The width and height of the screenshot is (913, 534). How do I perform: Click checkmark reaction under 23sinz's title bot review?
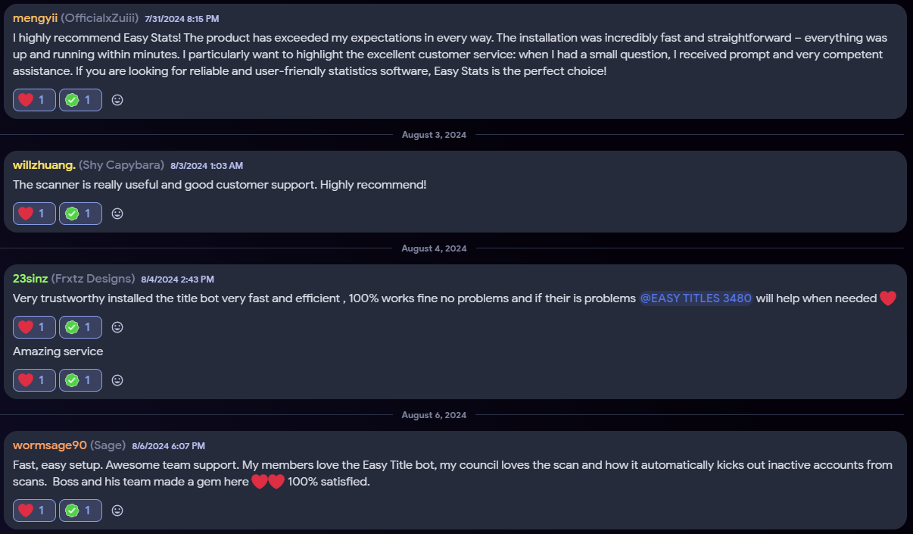pos(80,327)
